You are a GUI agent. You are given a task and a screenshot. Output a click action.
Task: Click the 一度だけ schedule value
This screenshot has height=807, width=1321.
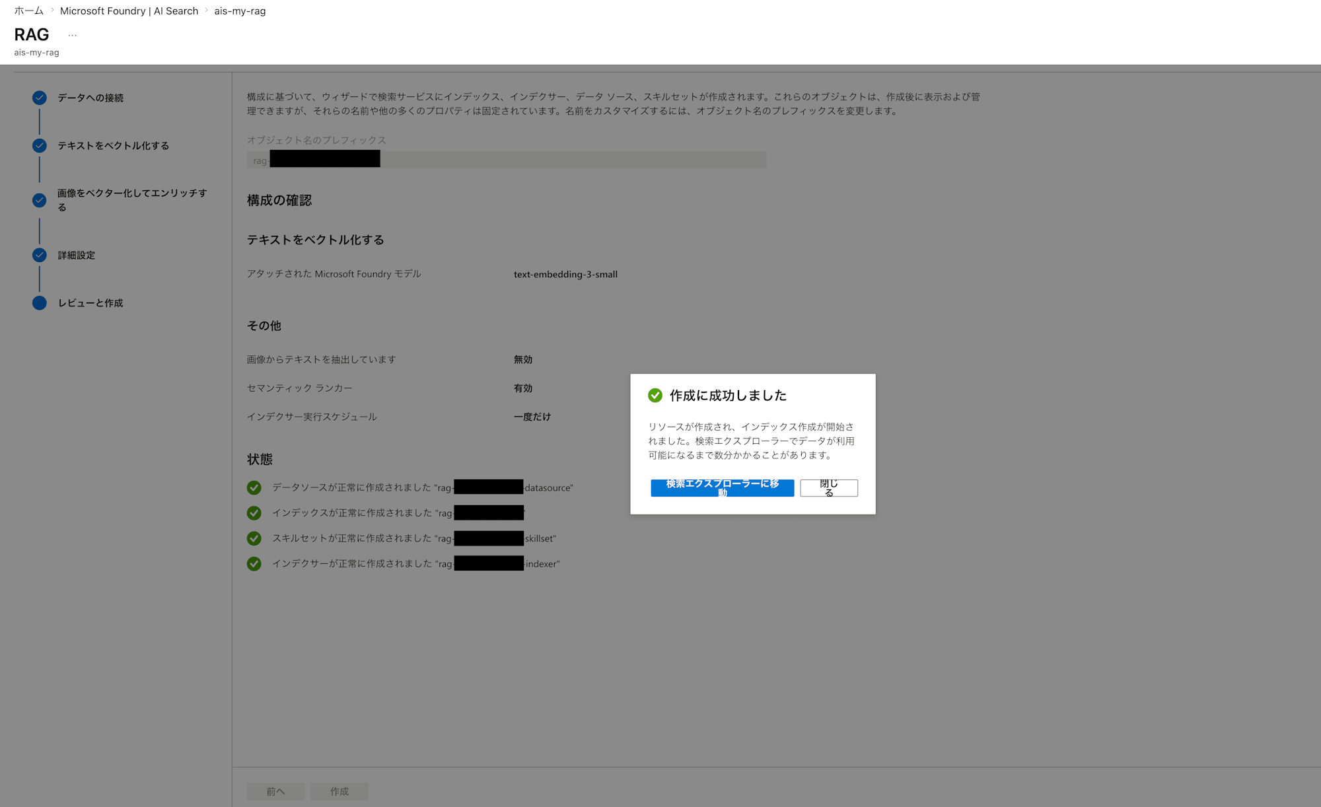(x=532, y=417)
